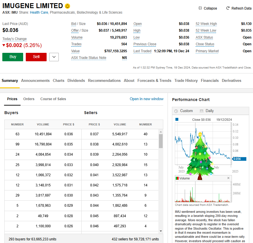Click the yellow alert bell icon
Image resolution: width=253 pixels, height=243 pixels.
(x=67, y=6)
